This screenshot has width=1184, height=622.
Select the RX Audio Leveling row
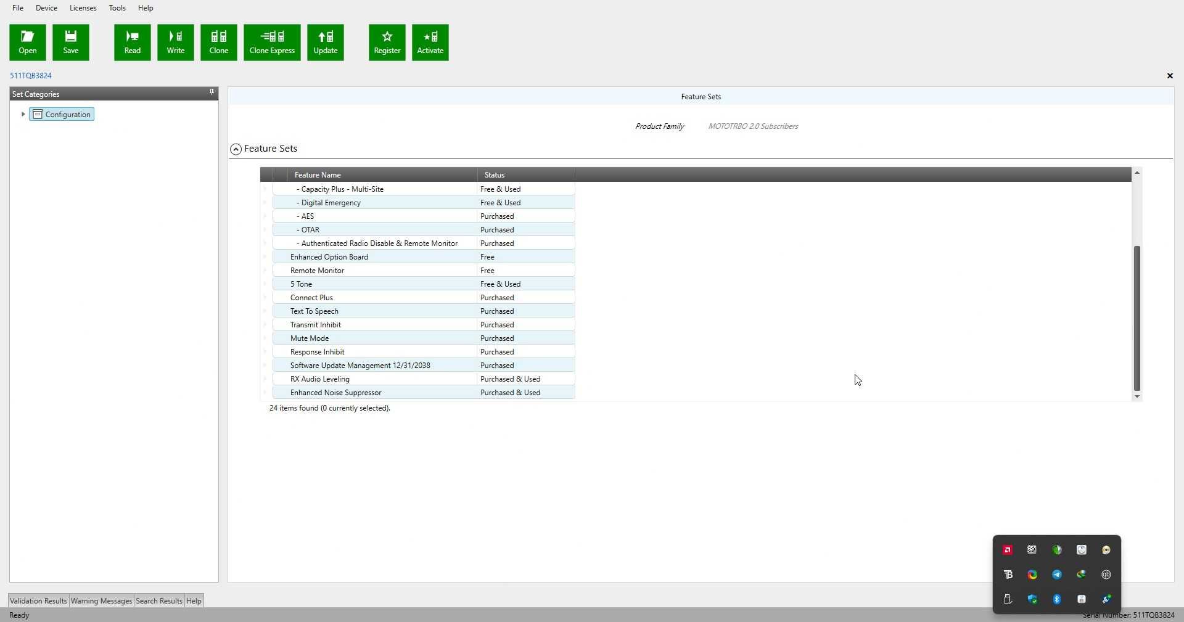424,379
